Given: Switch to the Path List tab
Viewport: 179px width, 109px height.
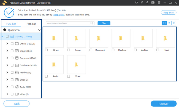Looking at the screenshot, I should tap(31, 24).
